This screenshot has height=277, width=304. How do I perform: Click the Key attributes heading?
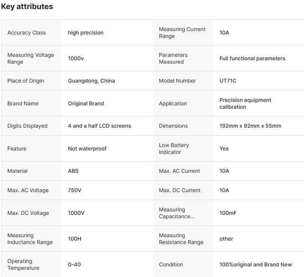(x=27, y=6)
